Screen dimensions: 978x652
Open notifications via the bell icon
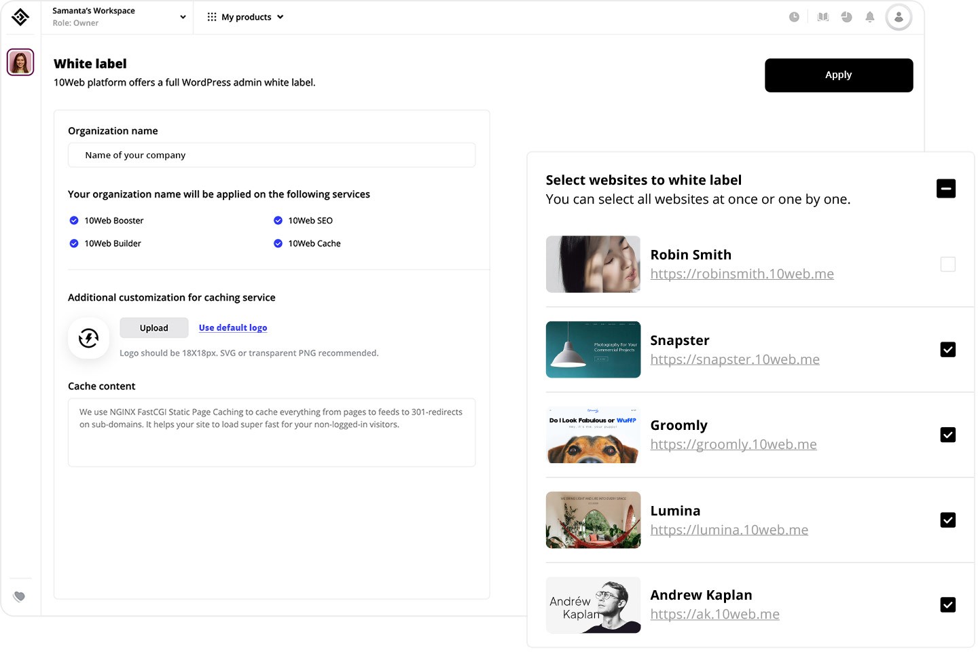870,16
